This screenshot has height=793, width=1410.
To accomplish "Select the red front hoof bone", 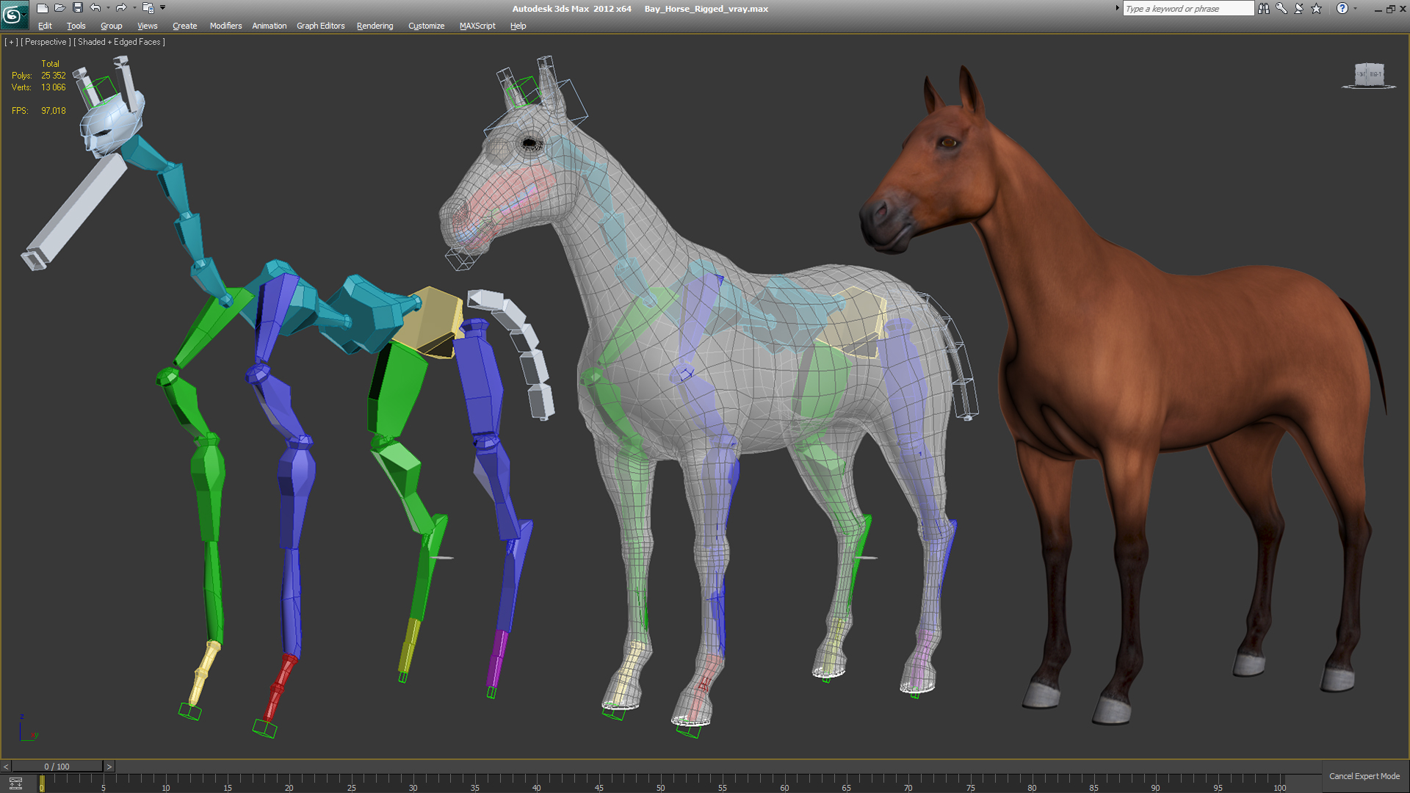I will (279, 687).
